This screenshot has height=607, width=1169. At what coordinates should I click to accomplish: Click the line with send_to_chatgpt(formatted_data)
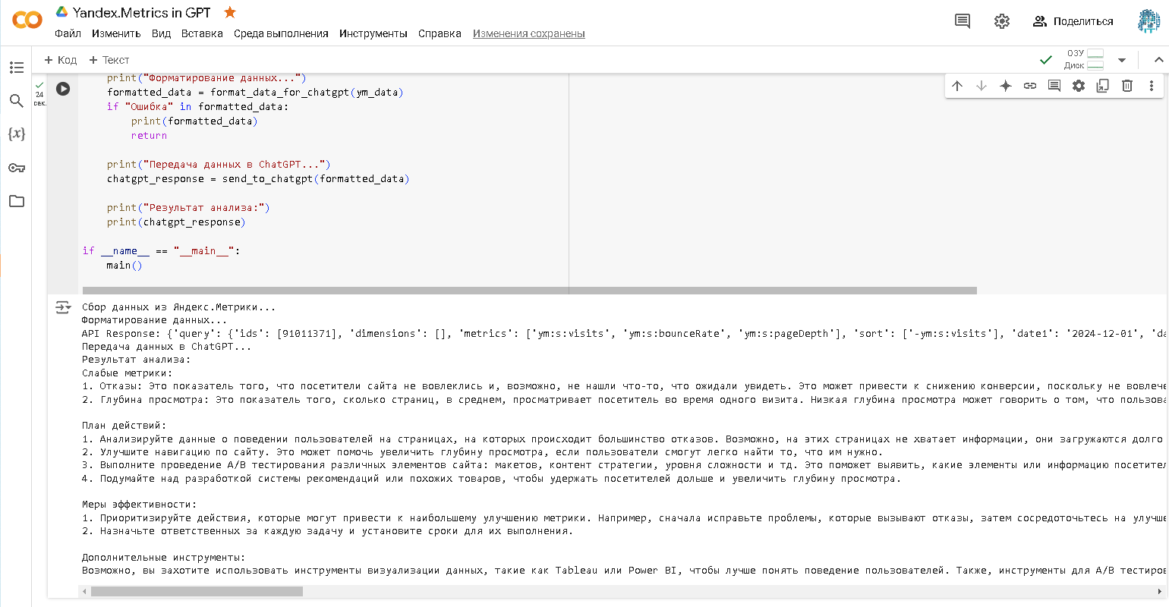click(258, 179)
